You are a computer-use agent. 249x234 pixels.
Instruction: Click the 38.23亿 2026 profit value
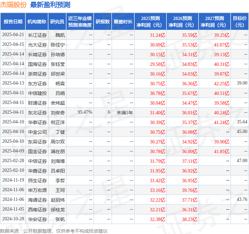pos(190,219)
